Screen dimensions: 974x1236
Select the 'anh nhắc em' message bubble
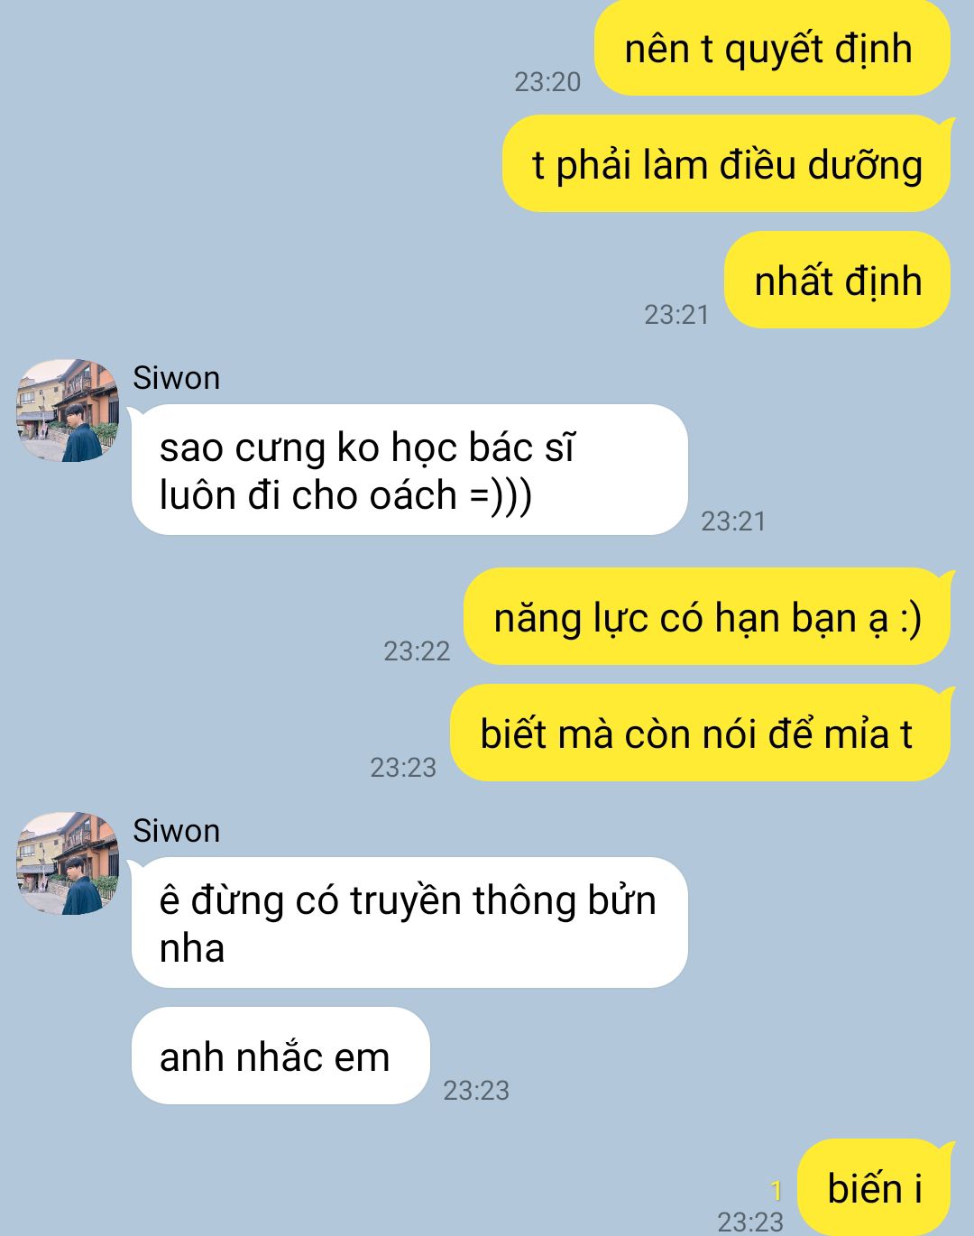tap(280, 1056)
